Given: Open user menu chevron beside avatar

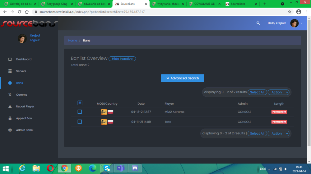Looking at the screenshot, I should tap(301, 23).
